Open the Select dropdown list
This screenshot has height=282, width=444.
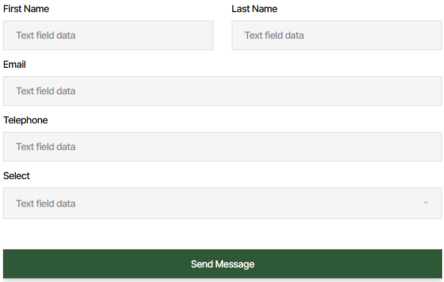222,203
